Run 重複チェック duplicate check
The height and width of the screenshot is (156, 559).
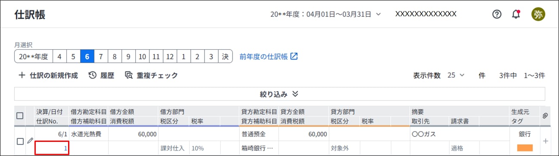click(151, 75)
